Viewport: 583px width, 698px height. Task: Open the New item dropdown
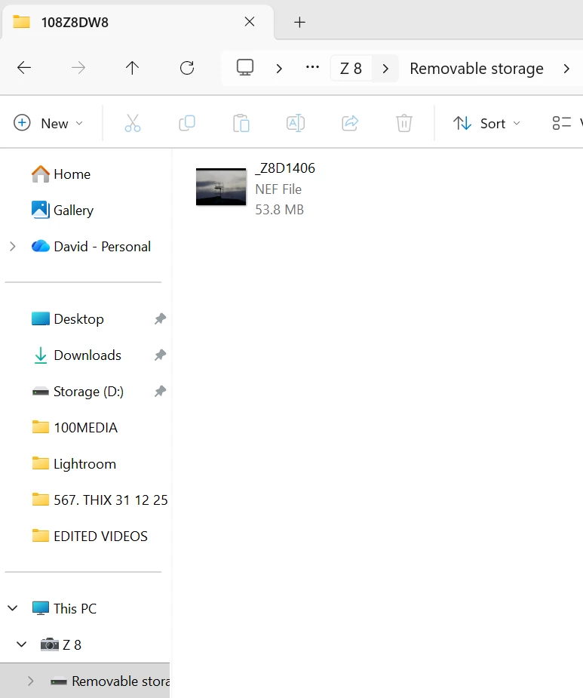click(48, 123)
